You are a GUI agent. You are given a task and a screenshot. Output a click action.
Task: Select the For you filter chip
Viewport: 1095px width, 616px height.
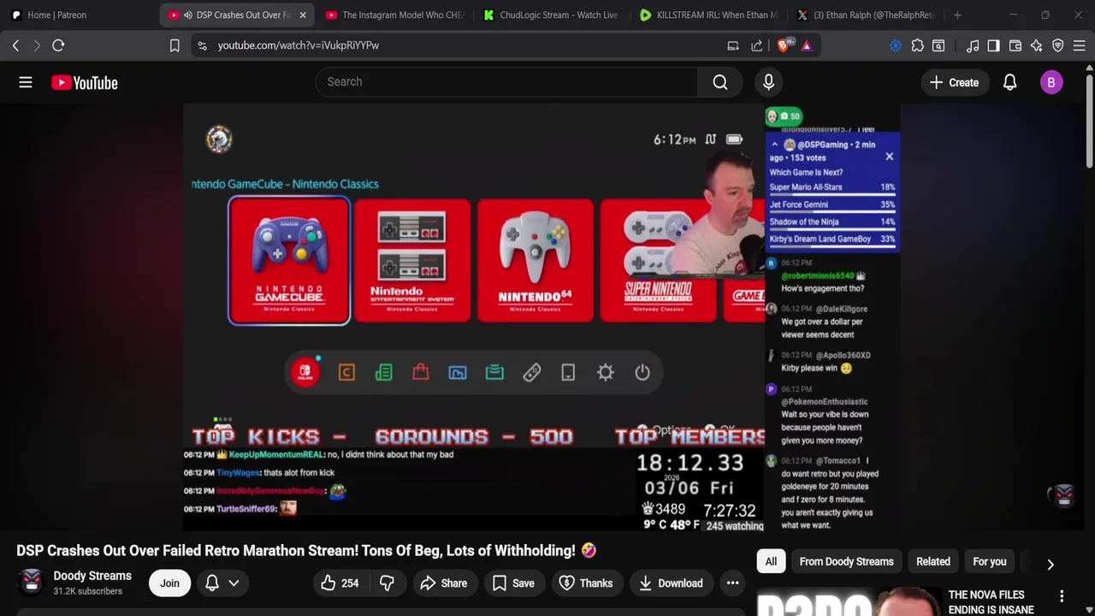coord(989,561)
